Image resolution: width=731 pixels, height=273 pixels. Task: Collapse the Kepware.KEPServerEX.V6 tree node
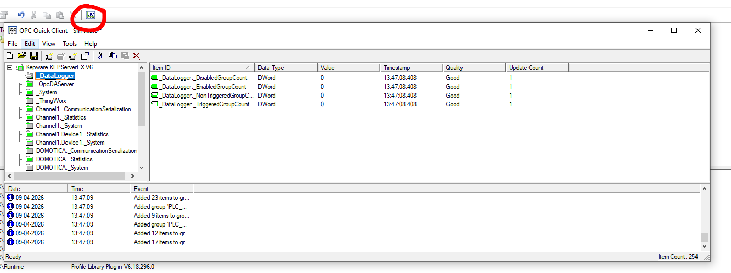(x=10, y=67)
